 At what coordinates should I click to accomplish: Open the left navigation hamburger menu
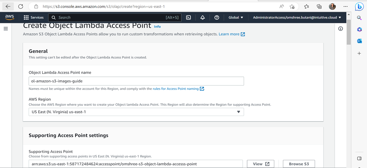coord(6,29)
